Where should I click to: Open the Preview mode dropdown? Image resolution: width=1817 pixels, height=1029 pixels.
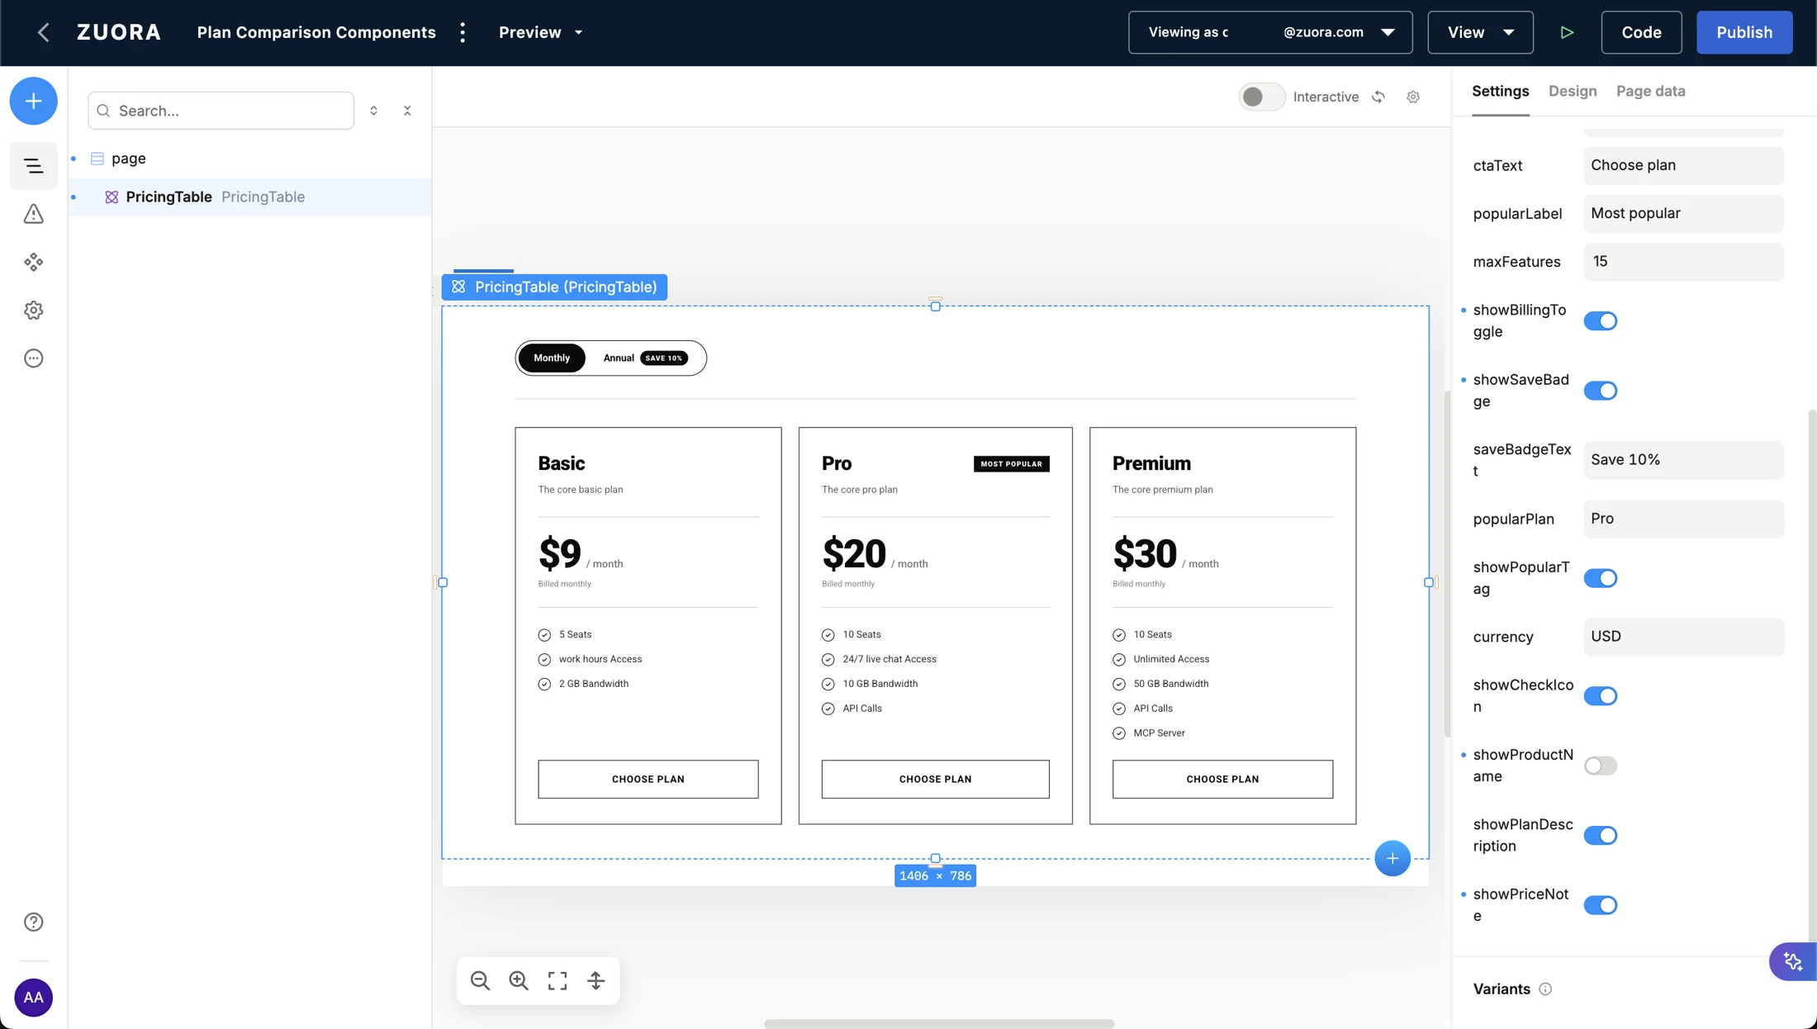point(541,32)
